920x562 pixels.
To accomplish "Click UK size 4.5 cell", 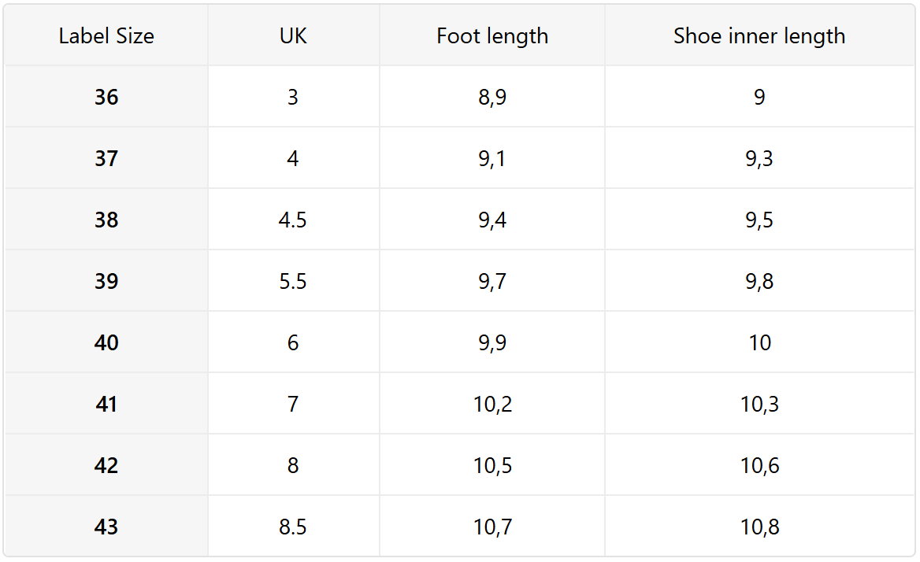I will tap(293, 220).
